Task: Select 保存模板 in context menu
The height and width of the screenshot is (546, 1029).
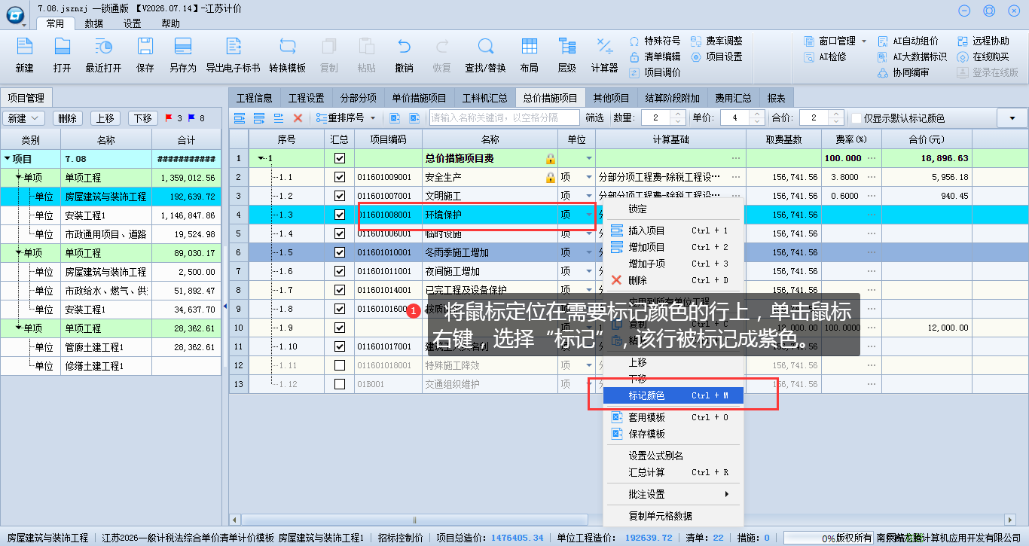Action: 673,434
